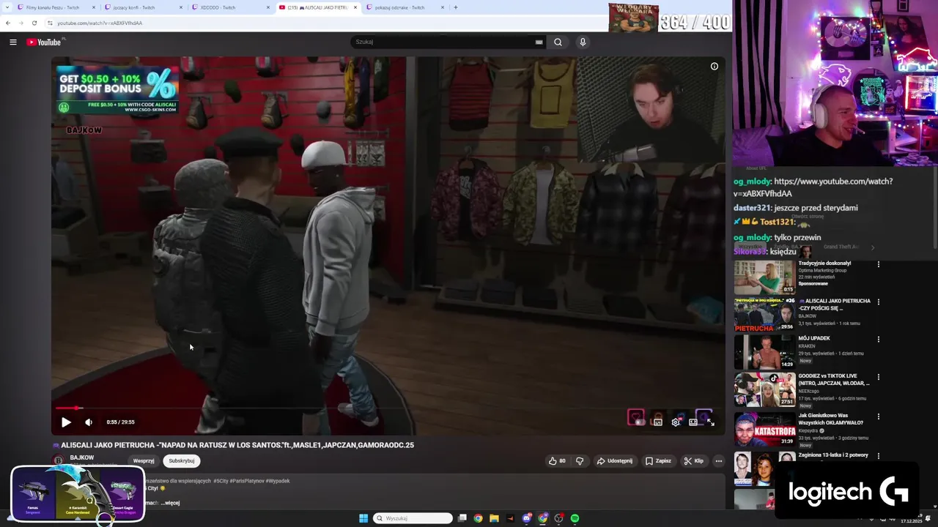Open ALISCALI JAKO PIETRUCHA CZY POŚCIG recommended video
This screenshot has width=938, height=527.
click(764, 315)
